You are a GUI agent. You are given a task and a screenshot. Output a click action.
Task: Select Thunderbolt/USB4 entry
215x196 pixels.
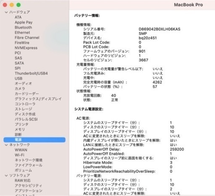coord(31,73)
